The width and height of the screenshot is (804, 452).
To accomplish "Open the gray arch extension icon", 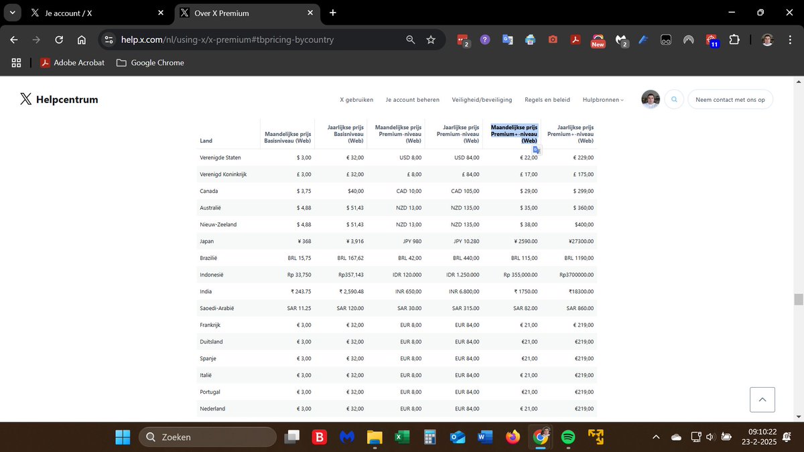I will (688, 40).
